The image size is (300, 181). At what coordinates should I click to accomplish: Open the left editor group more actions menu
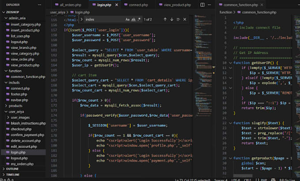pyautogui.click(x=210, y=5)
